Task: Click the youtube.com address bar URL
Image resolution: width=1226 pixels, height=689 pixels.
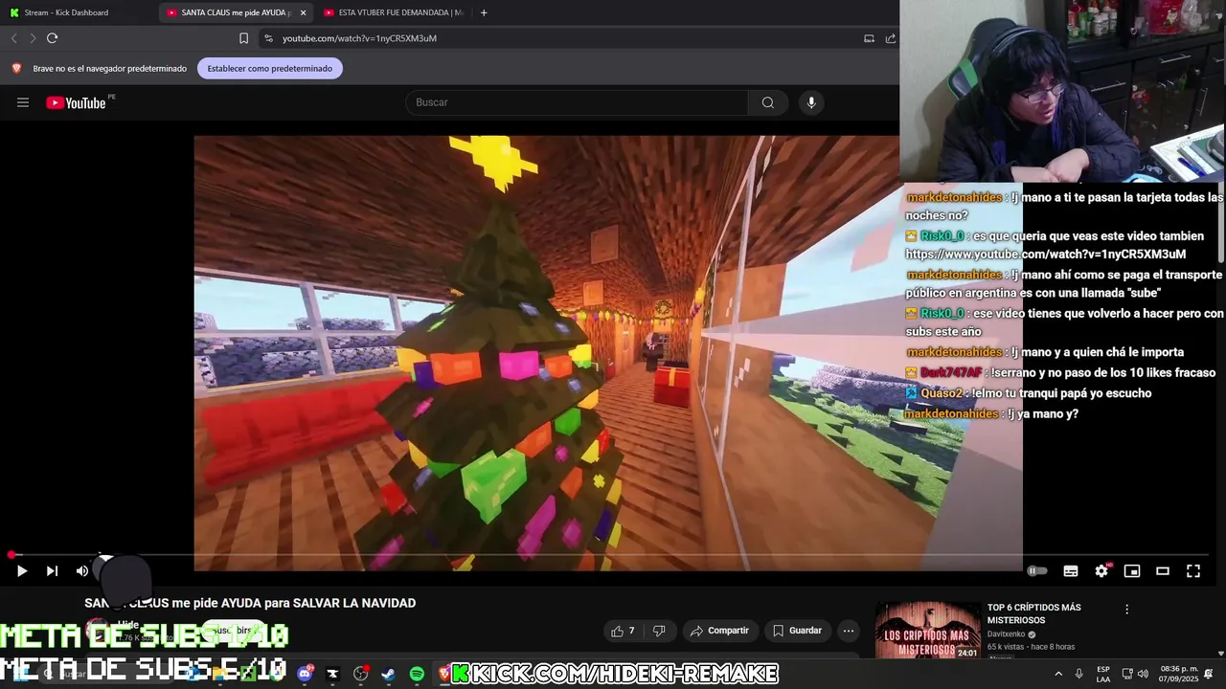Action: pyautogui.click(x=359, y=38)
